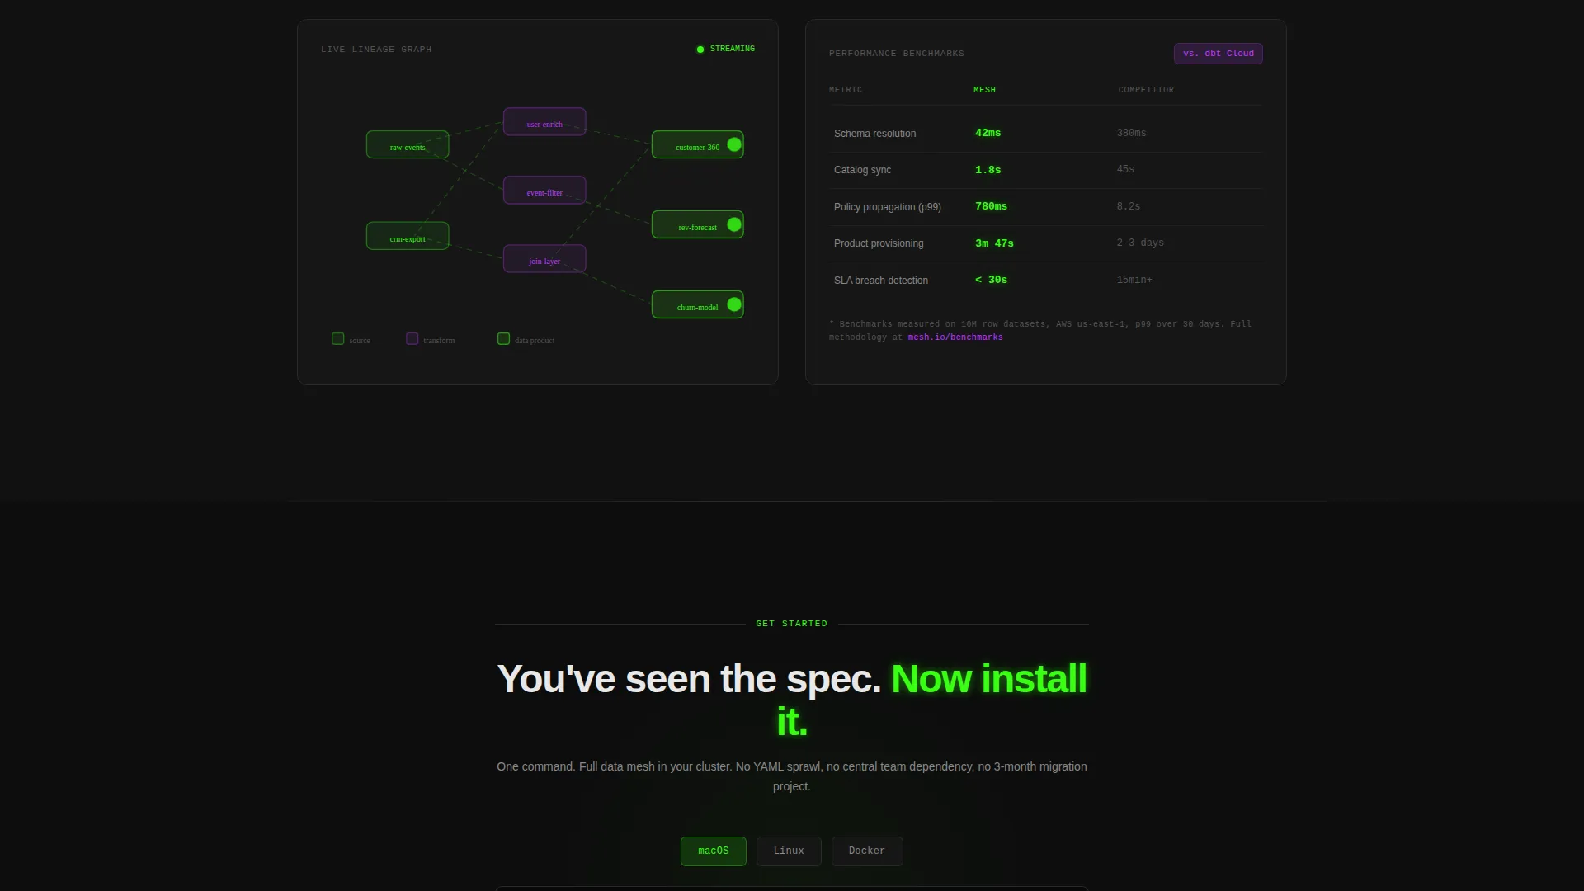Click the '42ms' Mesh value
The height and width of the screenshot is (891, 1584).
988,133
